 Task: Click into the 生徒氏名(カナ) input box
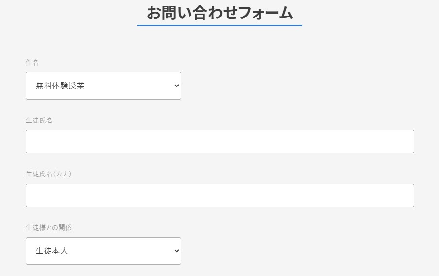[219, 195]
